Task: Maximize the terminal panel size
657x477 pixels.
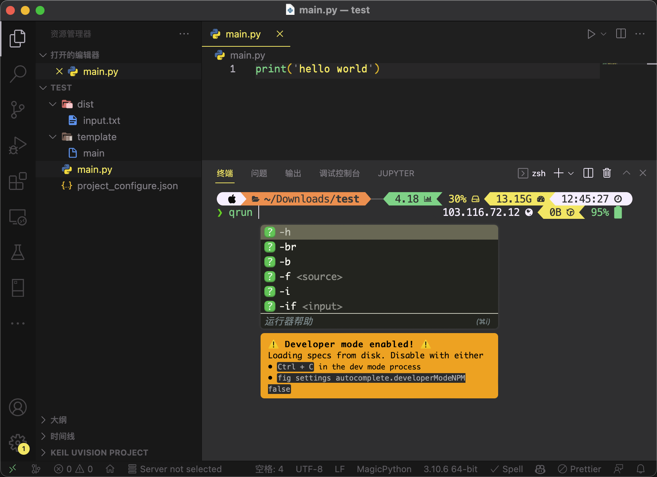Action: 627,173
